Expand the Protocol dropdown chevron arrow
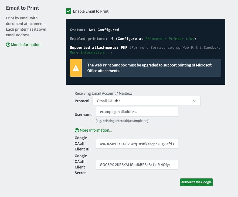Screen dimensions: 238x197 pos(194,101)
